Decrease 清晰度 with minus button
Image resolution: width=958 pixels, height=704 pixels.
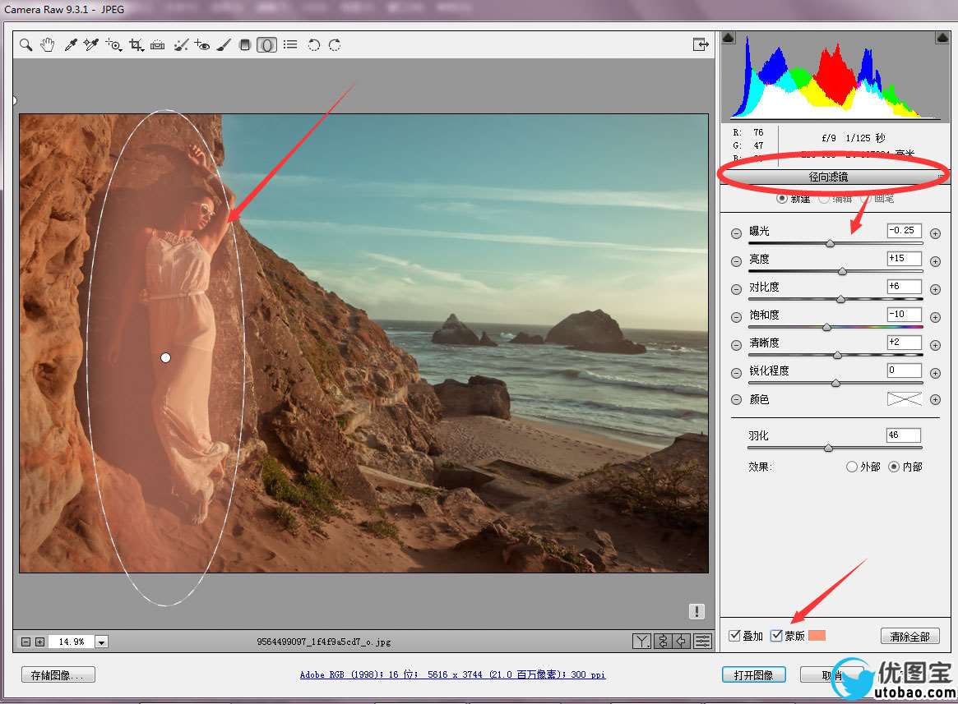tap(736, 345)
